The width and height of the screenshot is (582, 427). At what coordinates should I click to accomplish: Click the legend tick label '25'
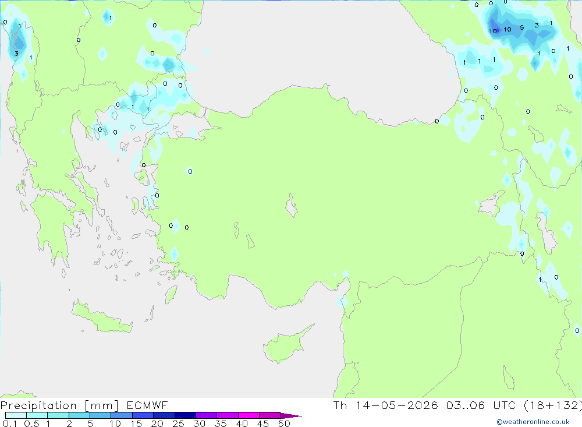(178, 424)
